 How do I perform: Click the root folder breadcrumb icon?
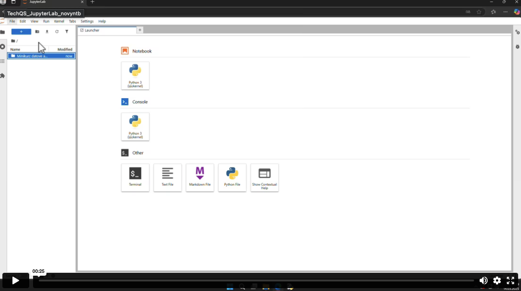(x=13, y=41)
